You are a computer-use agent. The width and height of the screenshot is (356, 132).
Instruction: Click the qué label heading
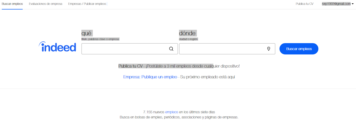click(87, 33)
